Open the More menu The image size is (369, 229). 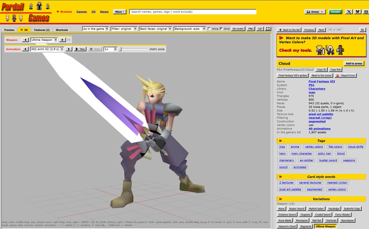(x=120, y=12)
